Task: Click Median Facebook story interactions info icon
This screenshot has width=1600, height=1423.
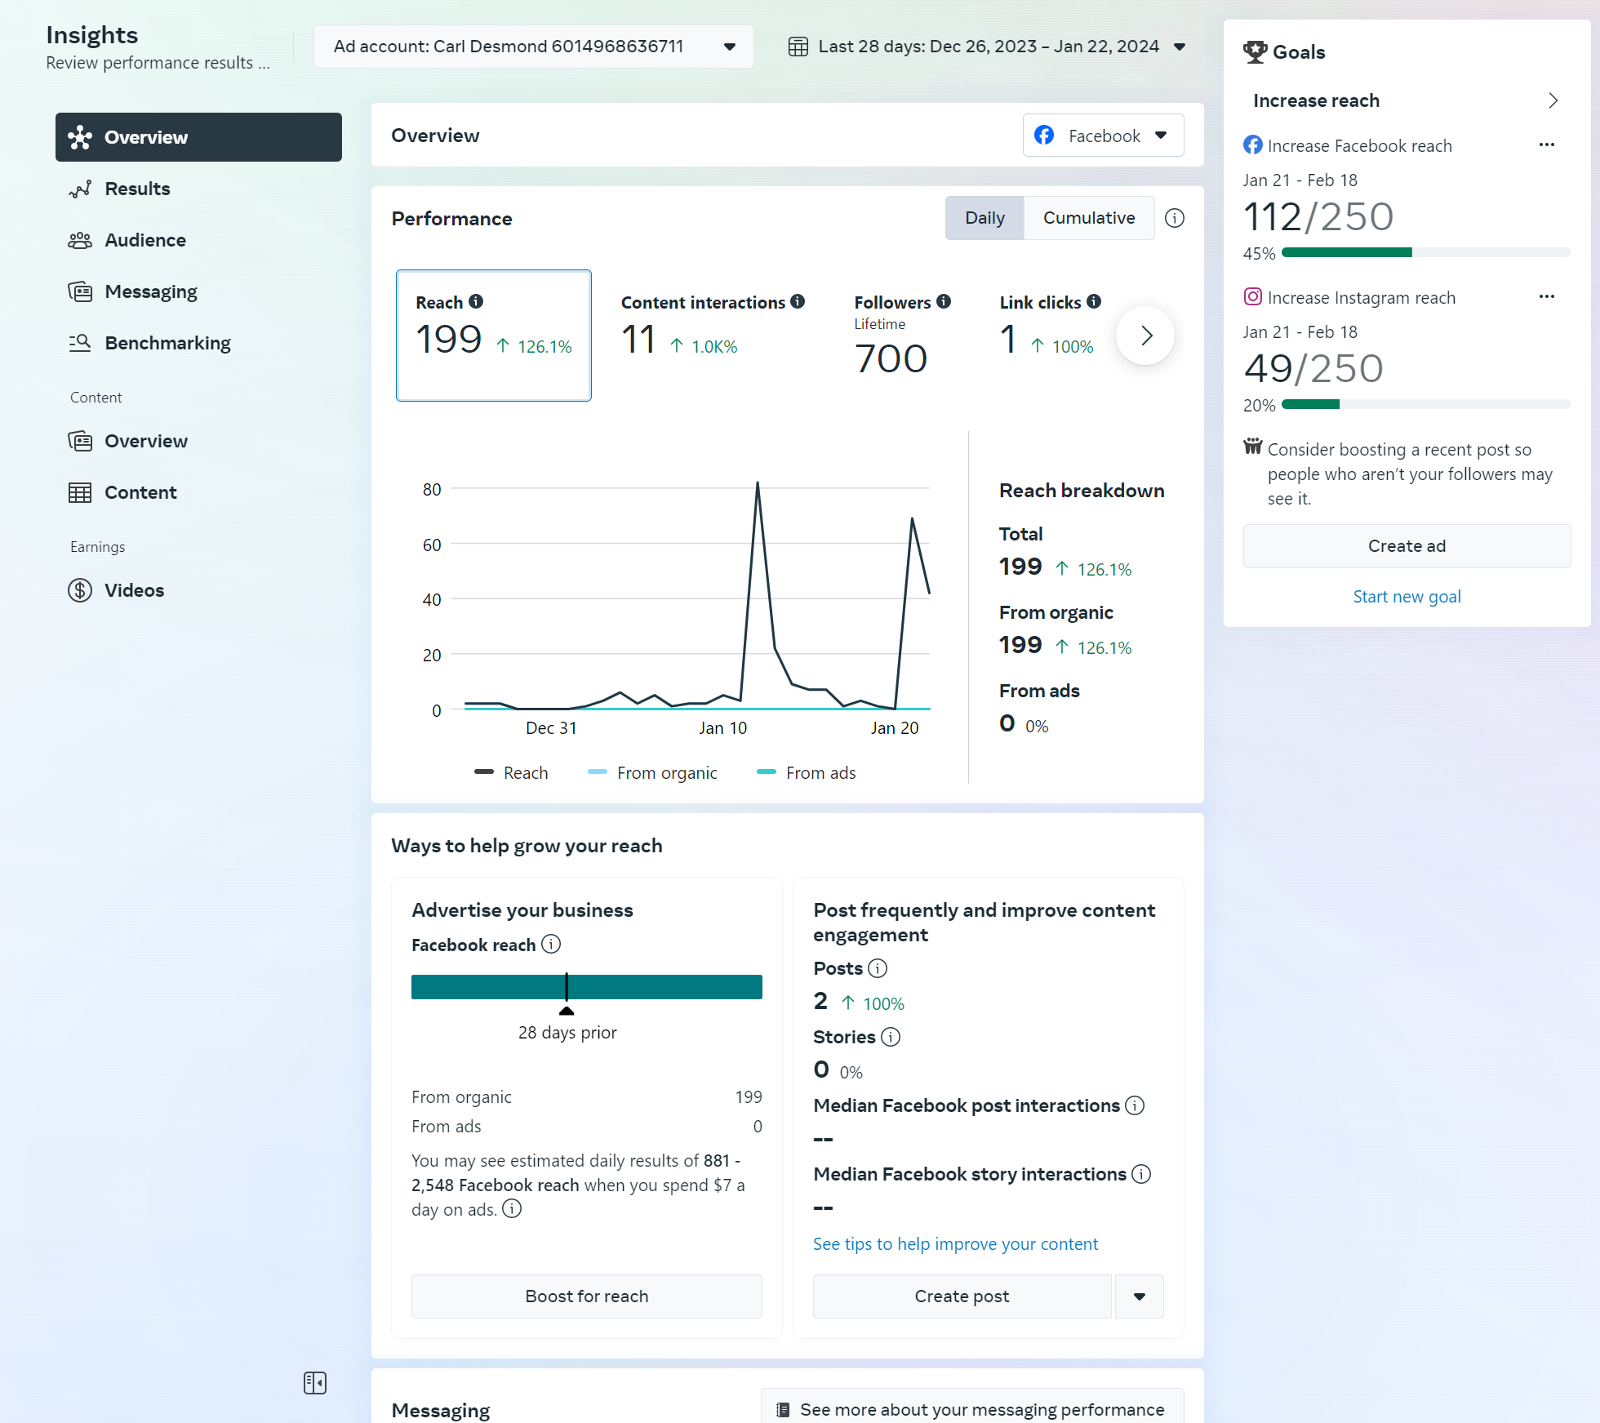Action: coord(1141,1174)
